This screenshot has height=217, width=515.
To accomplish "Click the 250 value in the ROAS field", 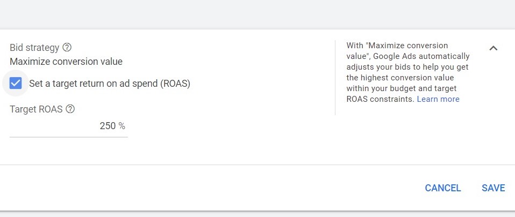I will click(108, 126).
